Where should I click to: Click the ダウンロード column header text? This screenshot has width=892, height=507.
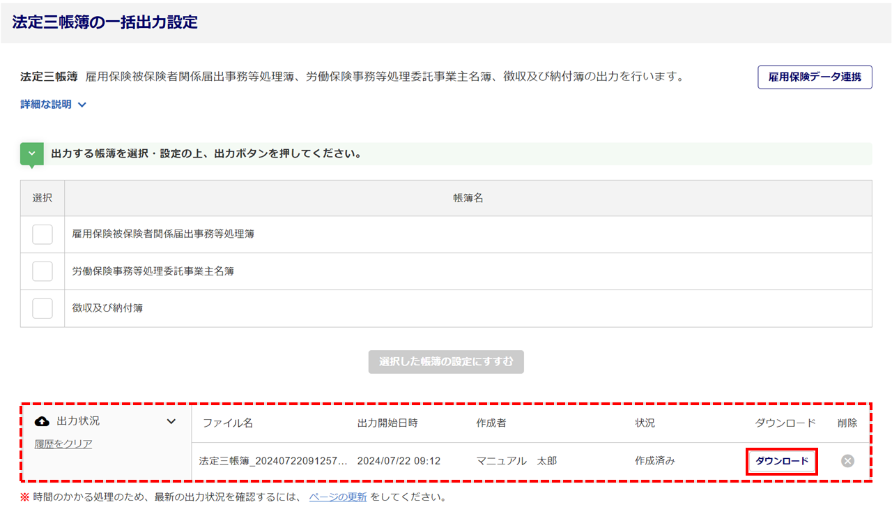click(785, 423)
